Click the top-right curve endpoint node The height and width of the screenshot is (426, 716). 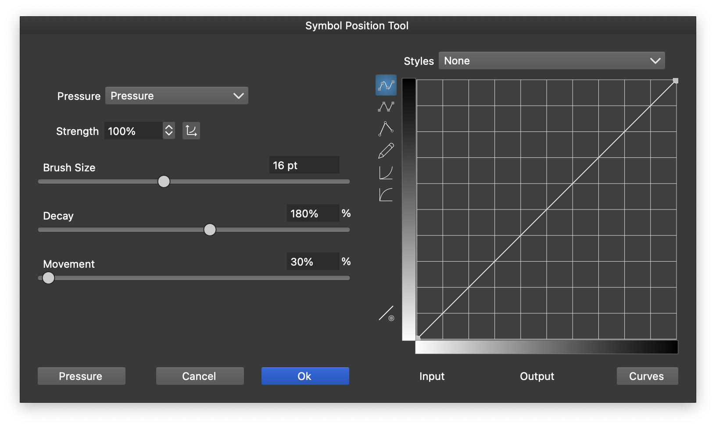tap(676, 81)
